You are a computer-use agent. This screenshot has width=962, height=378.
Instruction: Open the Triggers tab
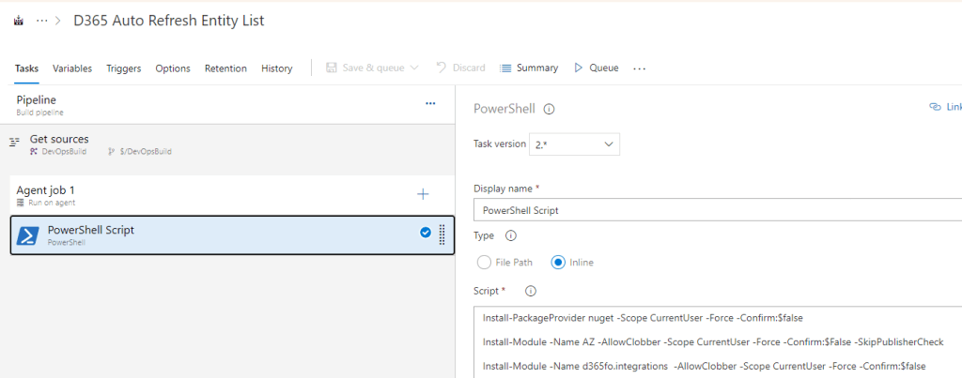coord(123,68)
